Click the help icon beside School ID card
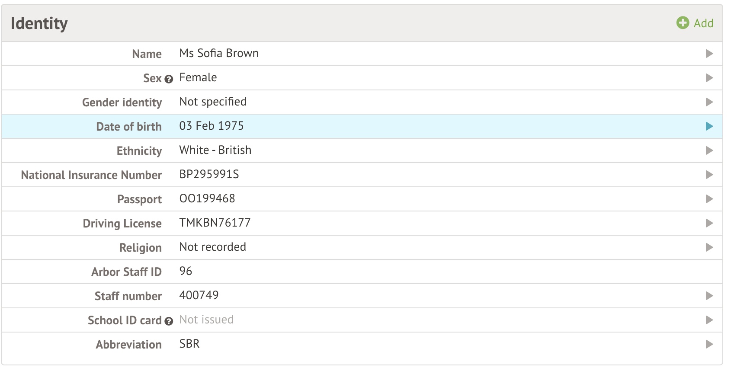The image size is (731, 371). 169,321
